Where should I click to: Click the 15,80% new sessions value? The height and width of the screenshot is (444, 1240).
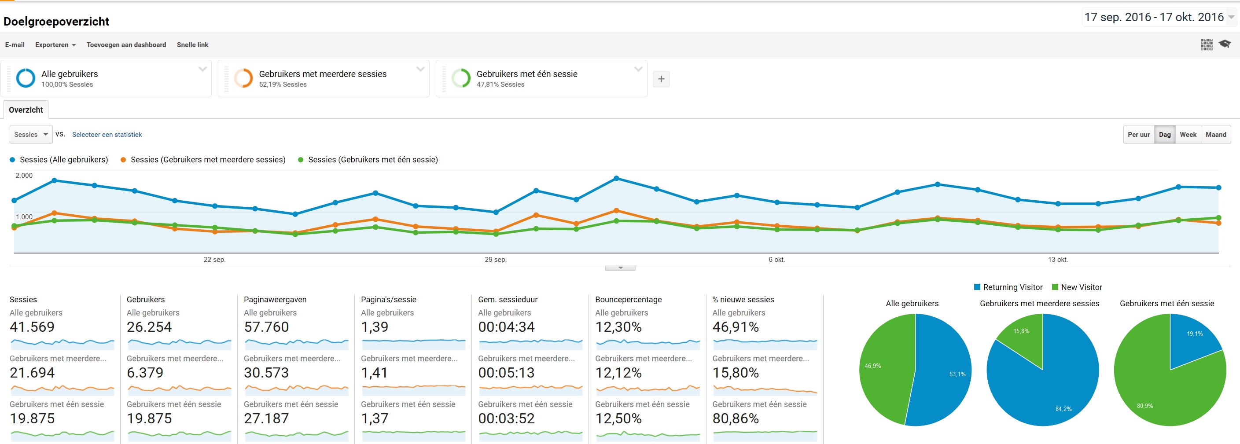(x=736, y=373)
